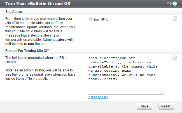Viewport: 182px width, 113px height.
Task: Click the Help question mark icon in header
Action: coord(175,4)
